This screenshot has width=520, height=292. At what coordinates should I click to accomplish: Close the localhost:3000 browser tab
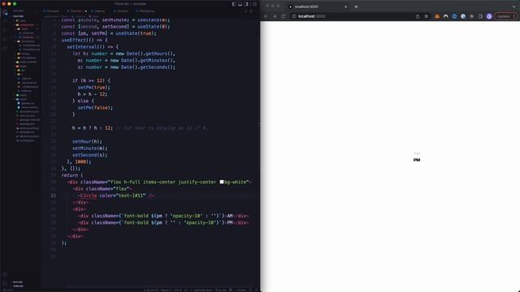(x=345, y=6)
